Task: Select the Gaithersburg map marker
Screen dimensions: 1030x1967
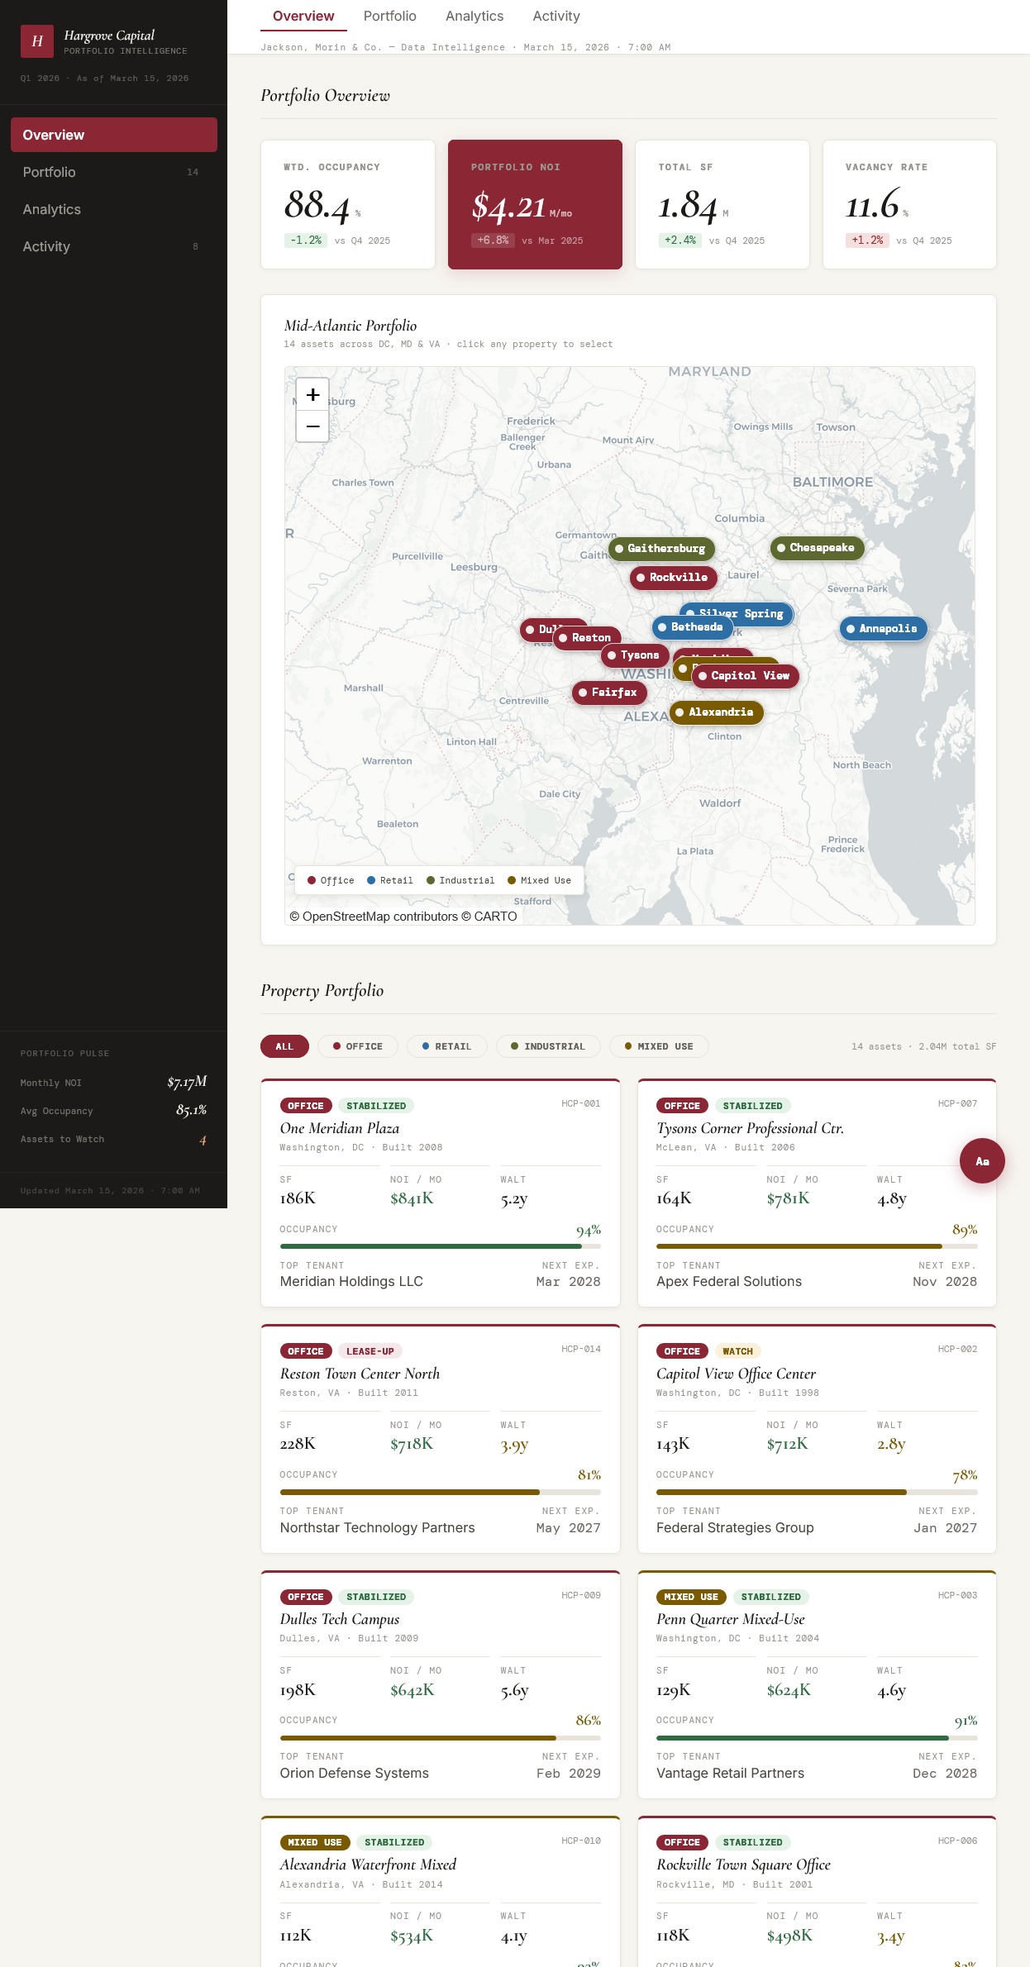Action: 661,549
